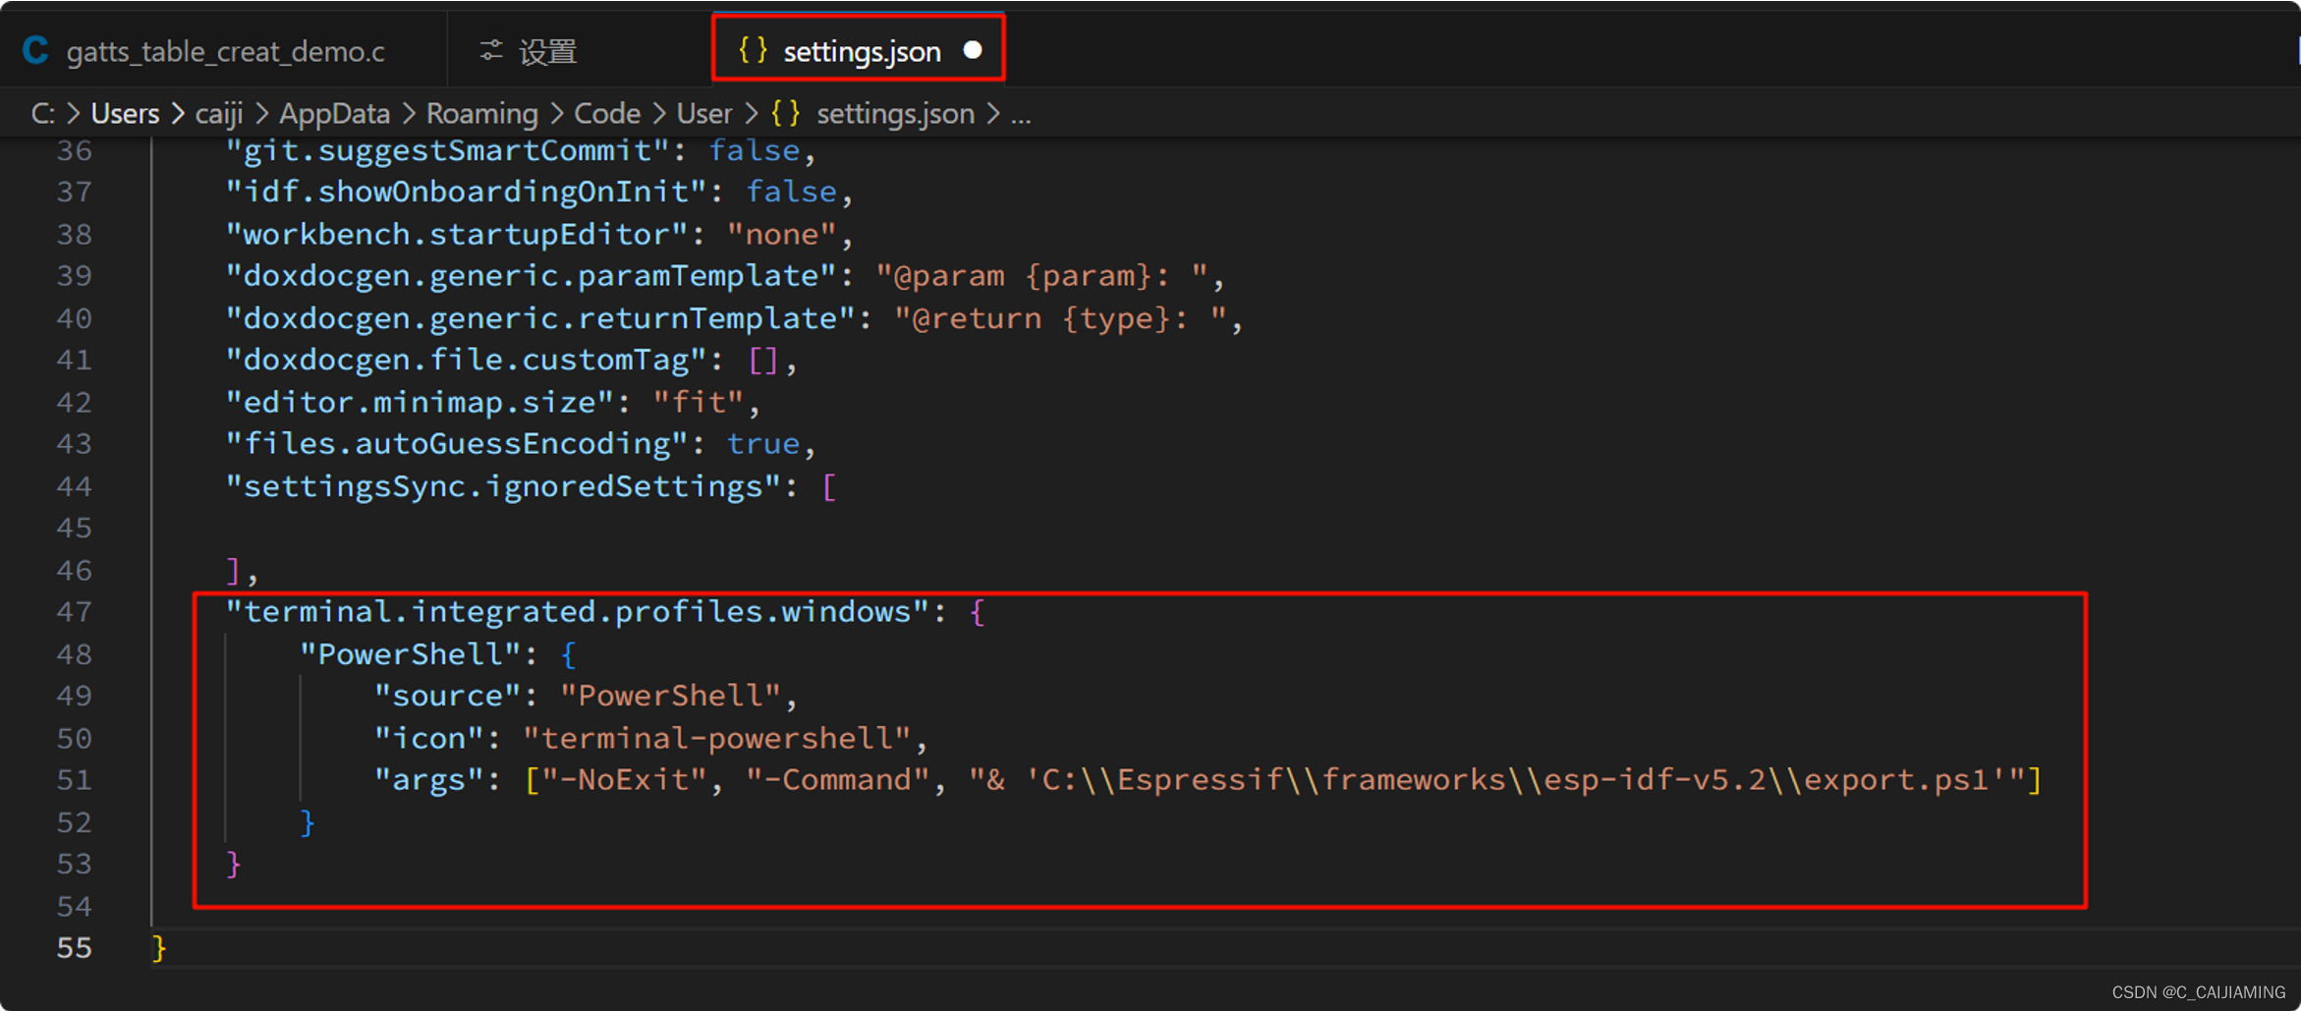Click the JSON braces icon in breadcrumb

click(785, 113)
